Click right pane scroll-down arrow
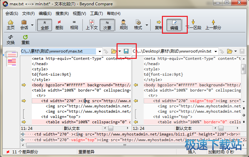Screen dimensions: 249x157 coord(244,101)
